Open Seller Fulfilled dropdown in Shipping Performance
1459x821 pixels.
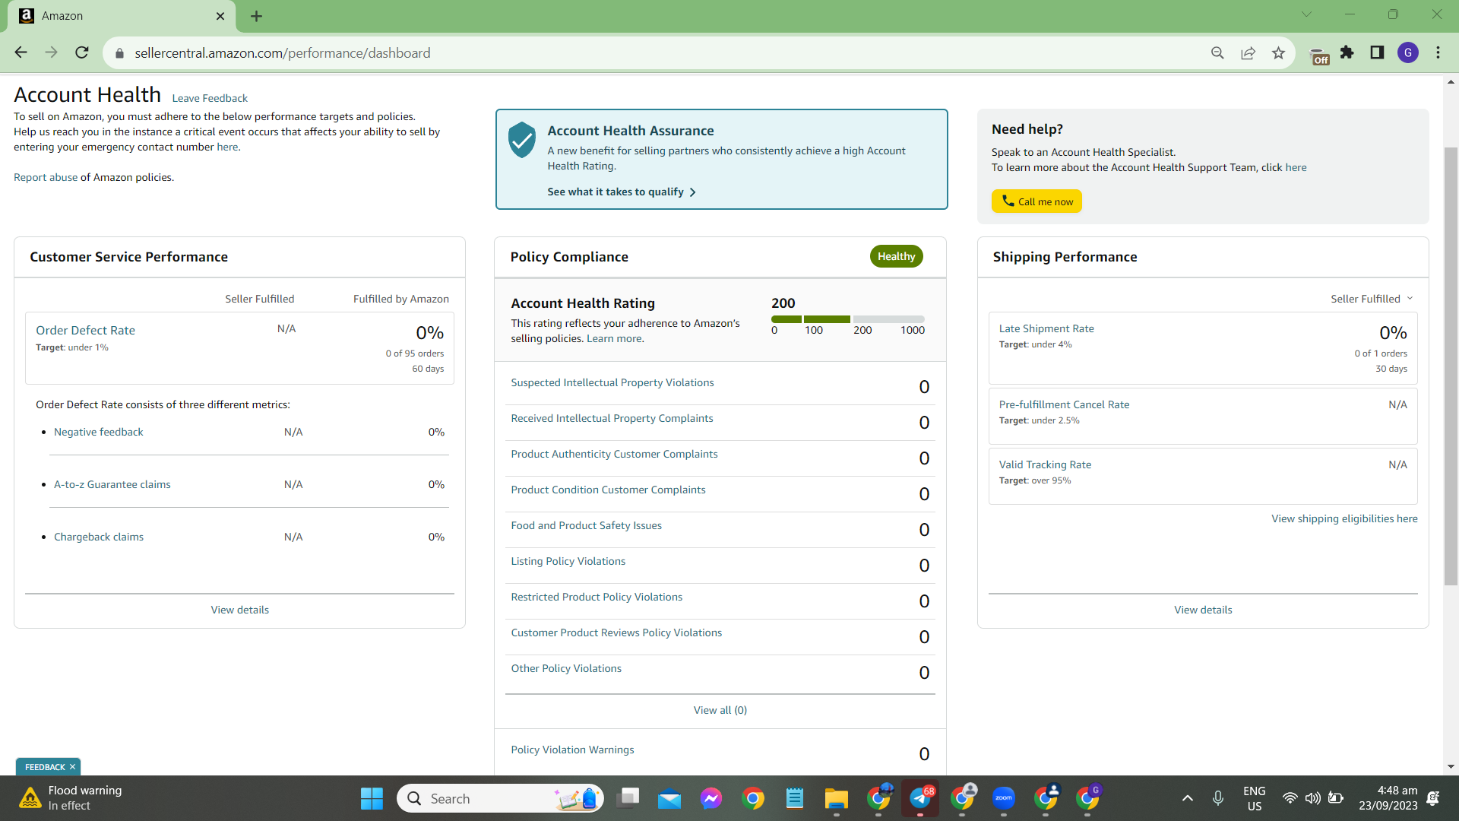1372,299
